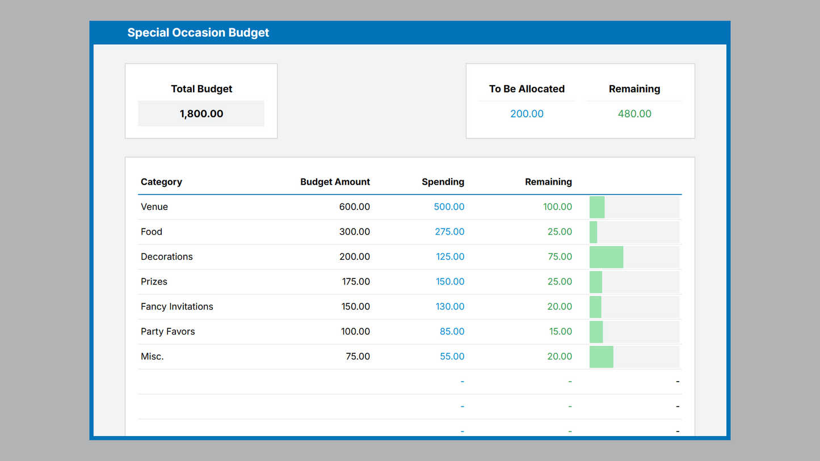Click the Venue remaining progress bar
Image resolution: width=820 pixels, height=461 pixels.
(634, 207)
